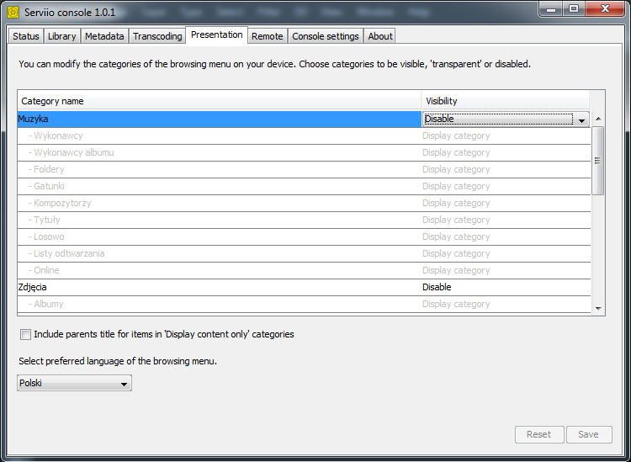The height and width of the screenshot is (462, 631).
Task: Click Display category value for Tytuły
Action: [x=456, y=220]
